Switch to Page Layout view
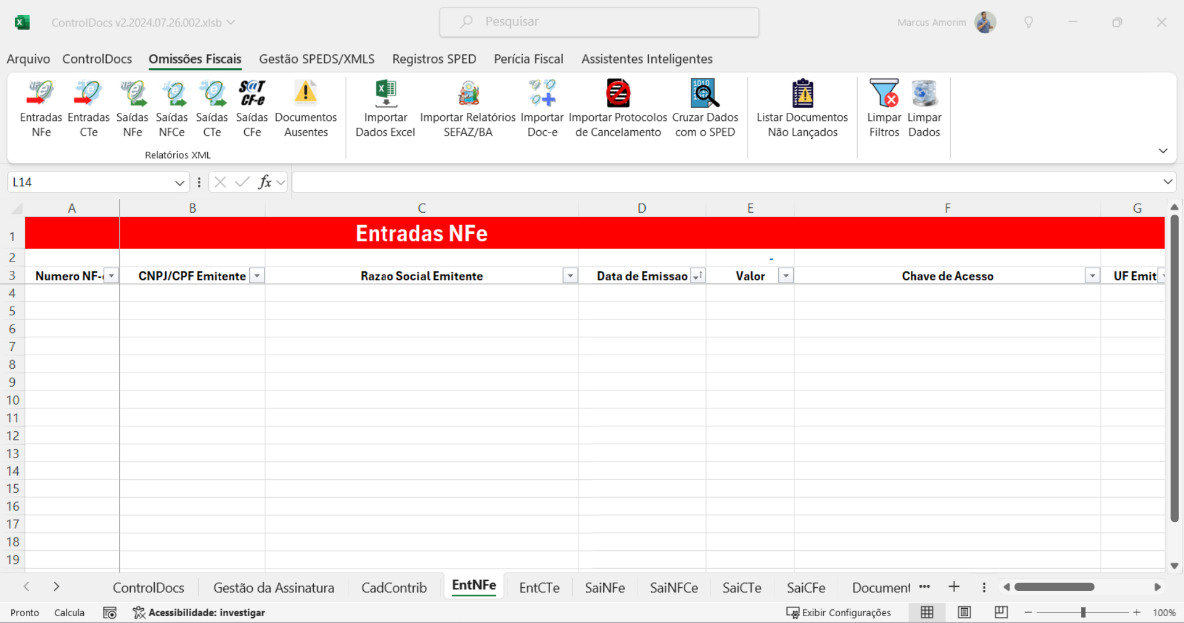 pos(964,612)
